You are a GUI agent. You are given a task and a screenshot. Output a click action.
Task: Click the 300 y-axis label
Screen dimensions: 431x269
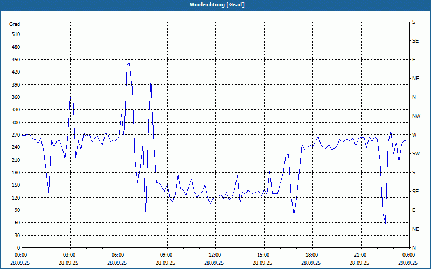[16, 123]
